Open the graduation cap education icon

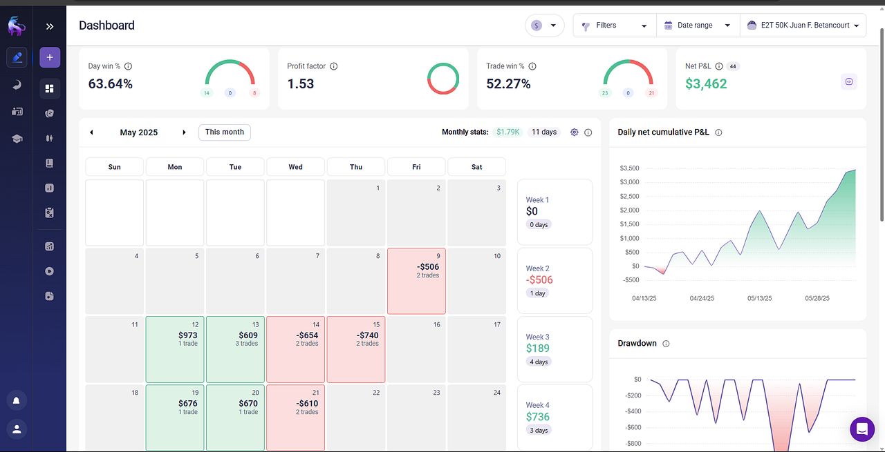click(17, 138)
